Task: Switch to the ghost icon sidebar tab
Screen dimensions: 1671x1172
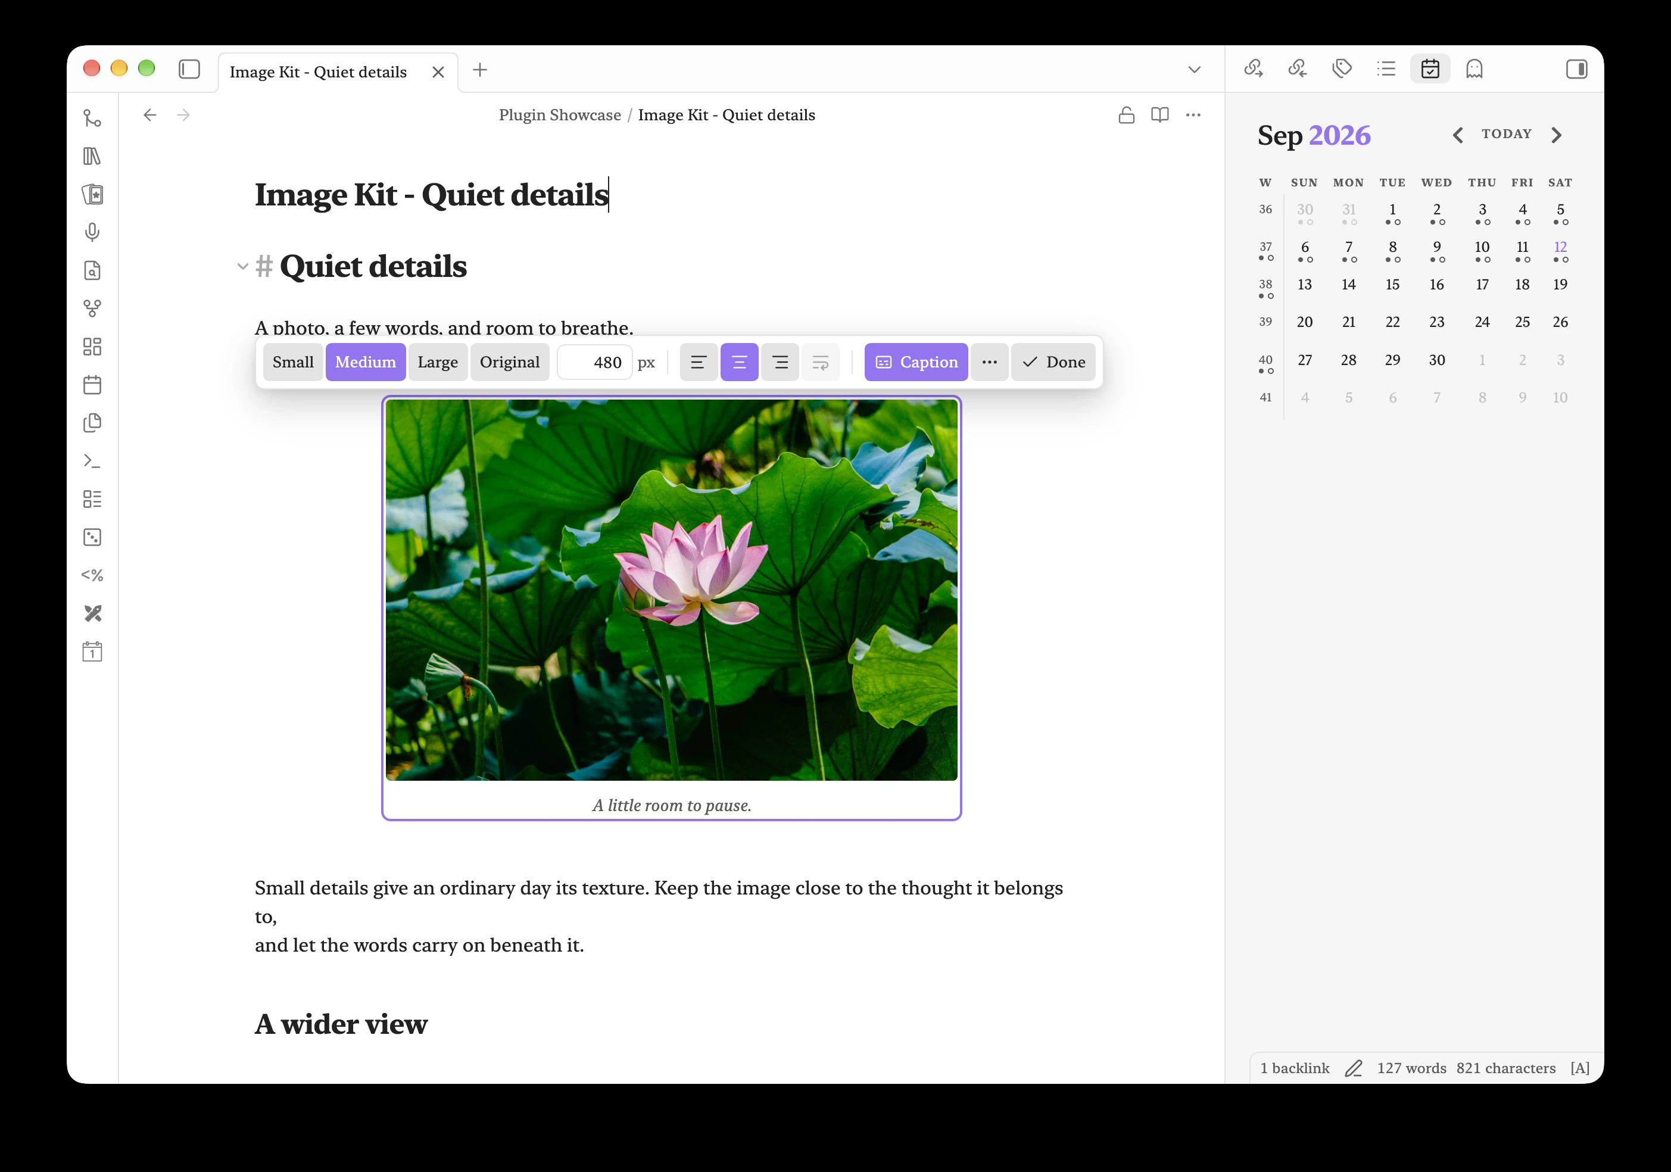Action: [x=1474, y=68]
